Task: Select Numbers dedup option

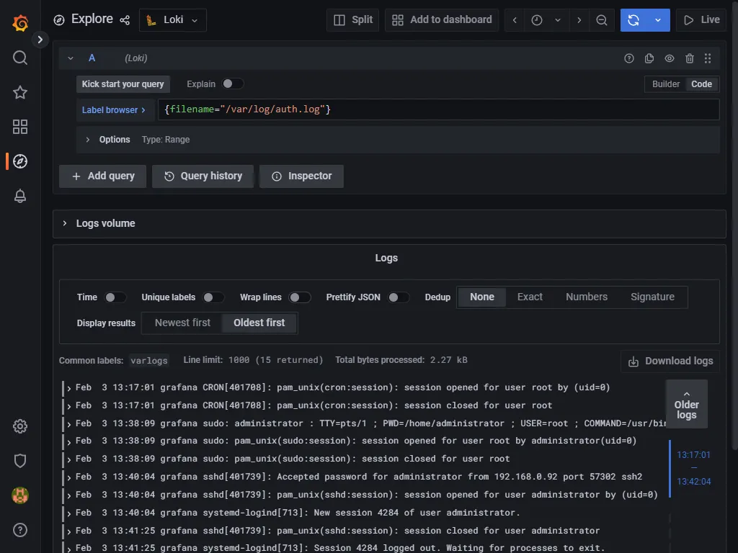Action: (587, 297)
